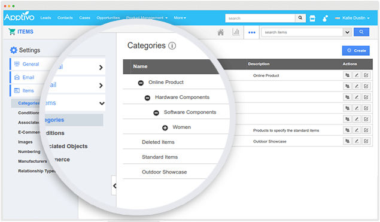Select Email settings in sidebar
This screenshot has height=222, width=380.
click(28, 78)
